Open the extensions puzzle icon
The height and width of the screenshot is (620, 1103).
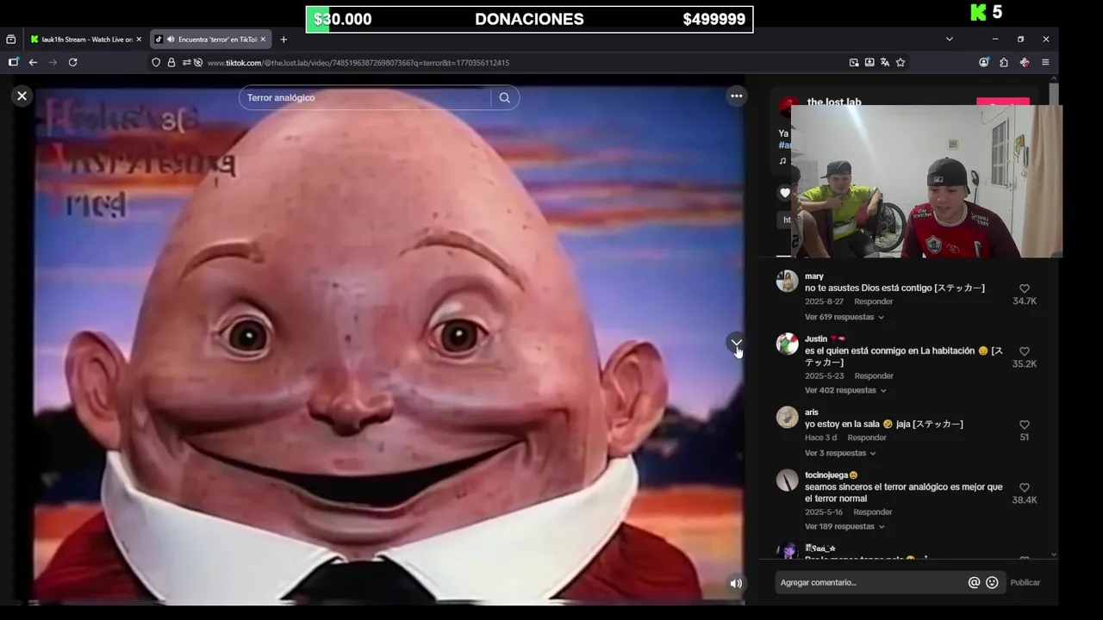click(1004, 62)
